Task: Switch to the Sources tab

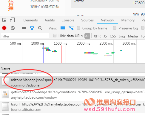Action: (87, 20)
